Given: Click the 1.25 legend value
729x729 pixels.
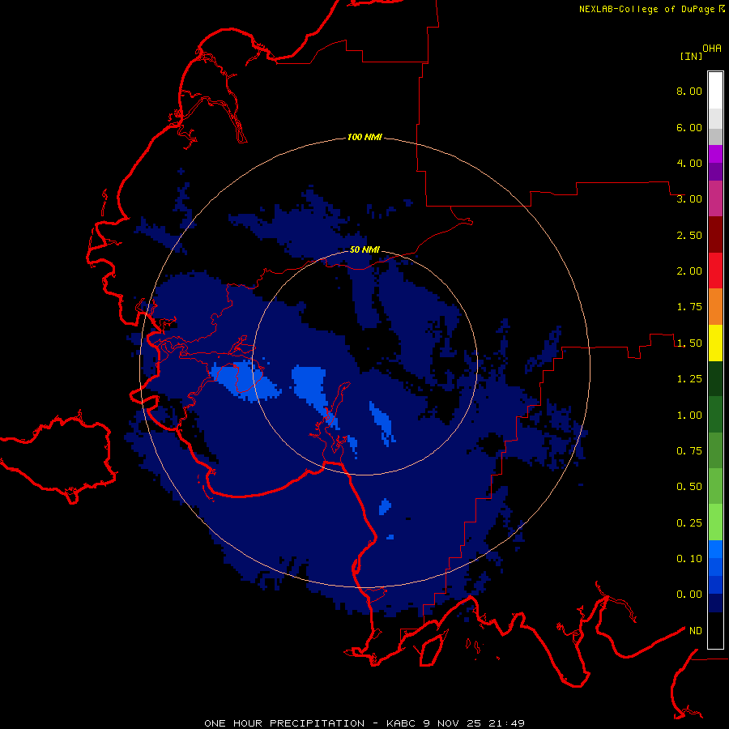Looking at the screenshot, I should [x=689, y=379].
